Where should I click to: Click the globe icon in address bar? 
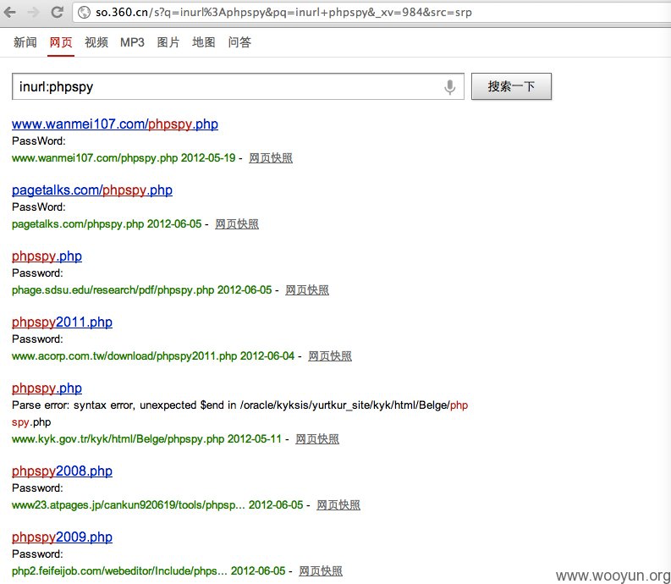point(84,13)
